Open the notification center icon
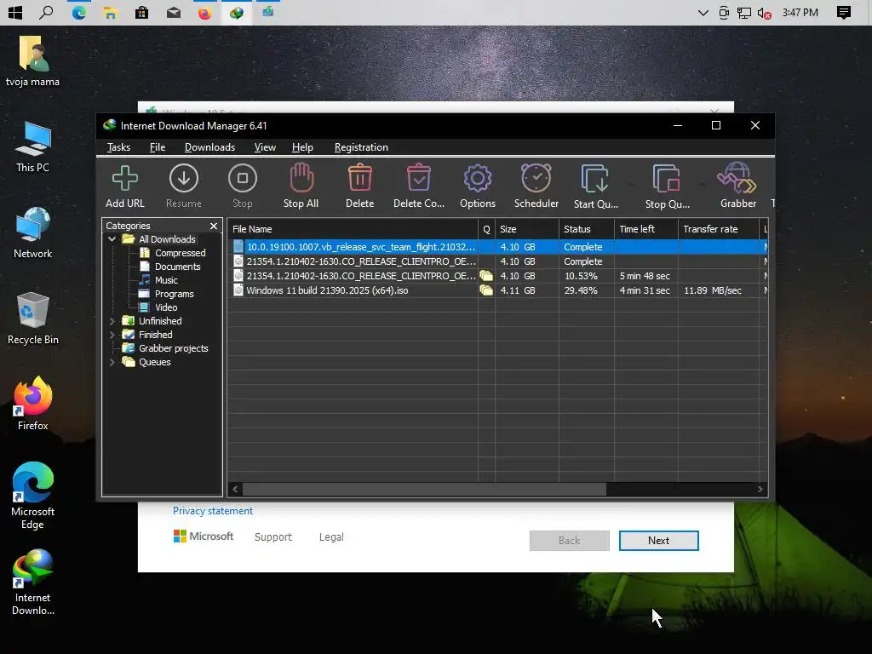The width and height of the screenshot is (872, 654). 844,12
